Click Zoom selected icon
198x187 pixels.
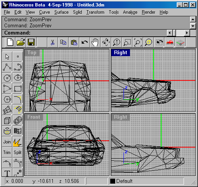point(148,42)
